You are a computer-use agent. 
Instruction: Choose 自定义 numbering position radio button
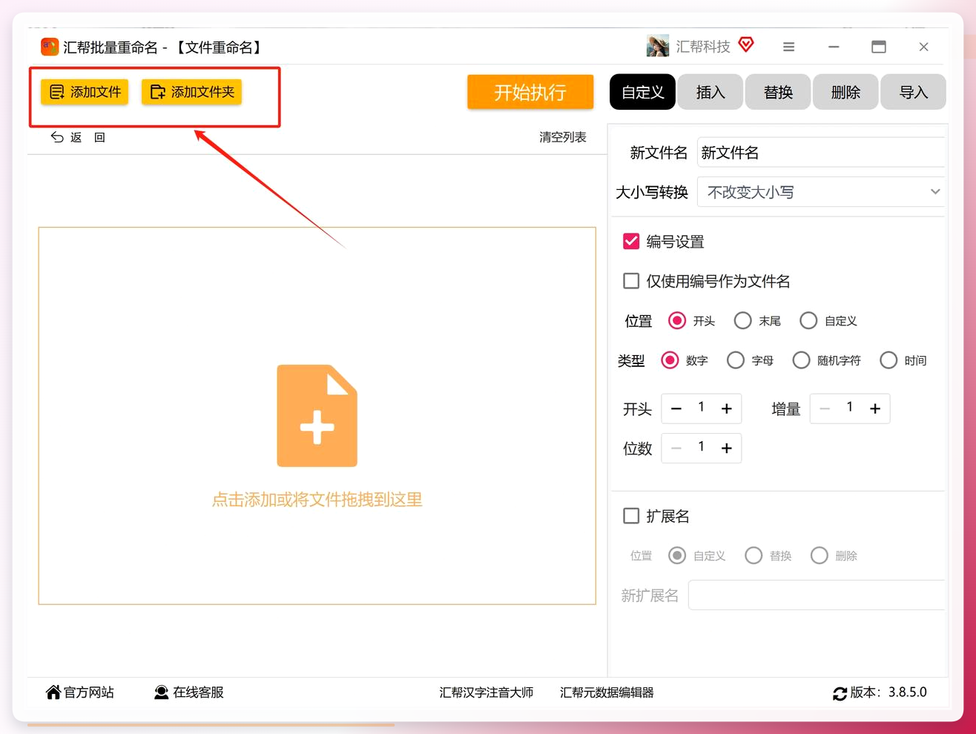pyautogui.click(x=808, y=321)
